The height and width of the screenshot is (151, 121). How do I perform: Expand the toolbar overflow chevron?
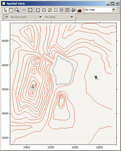(118, 8)
